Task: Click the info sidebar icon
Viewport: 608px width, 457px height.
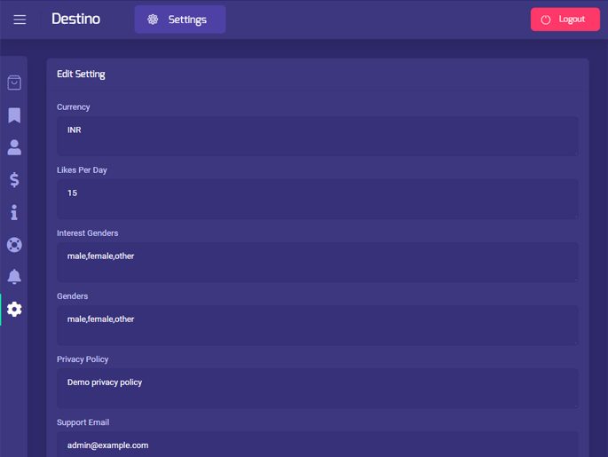Action: (x=14, y=212)
